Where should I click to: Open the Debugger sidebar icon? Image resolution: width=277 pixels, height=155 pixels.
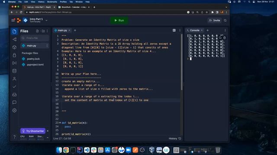tap(14, 63)
